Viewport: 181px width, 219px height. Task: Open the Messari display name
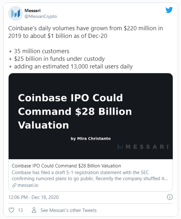(32, 11)
